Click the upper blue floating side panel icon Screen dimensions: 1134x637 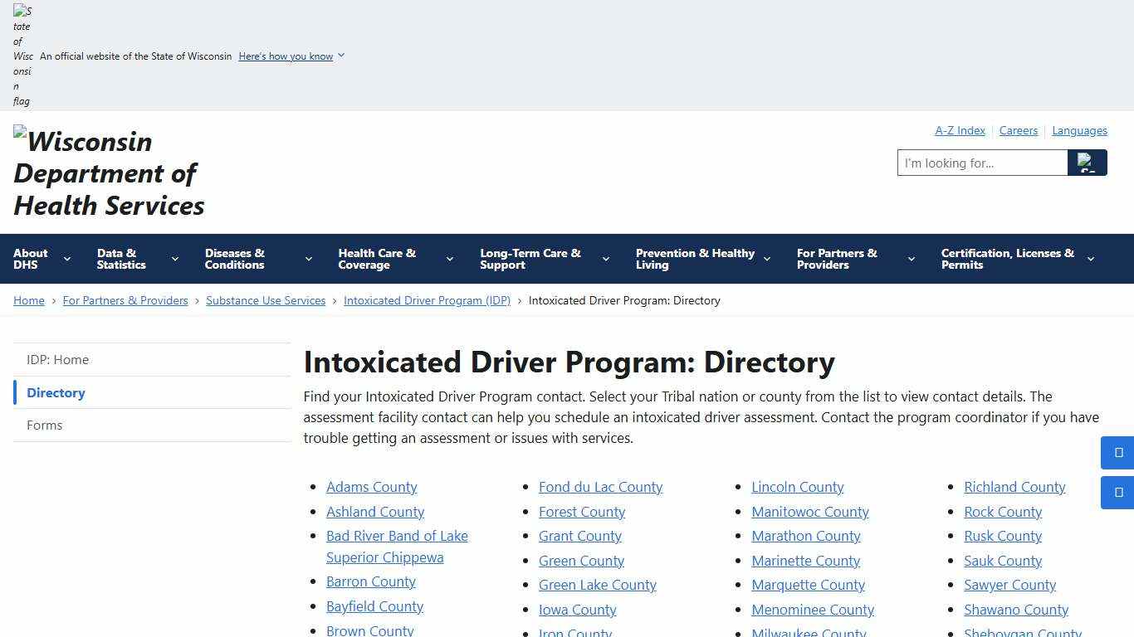point(1117,453)
